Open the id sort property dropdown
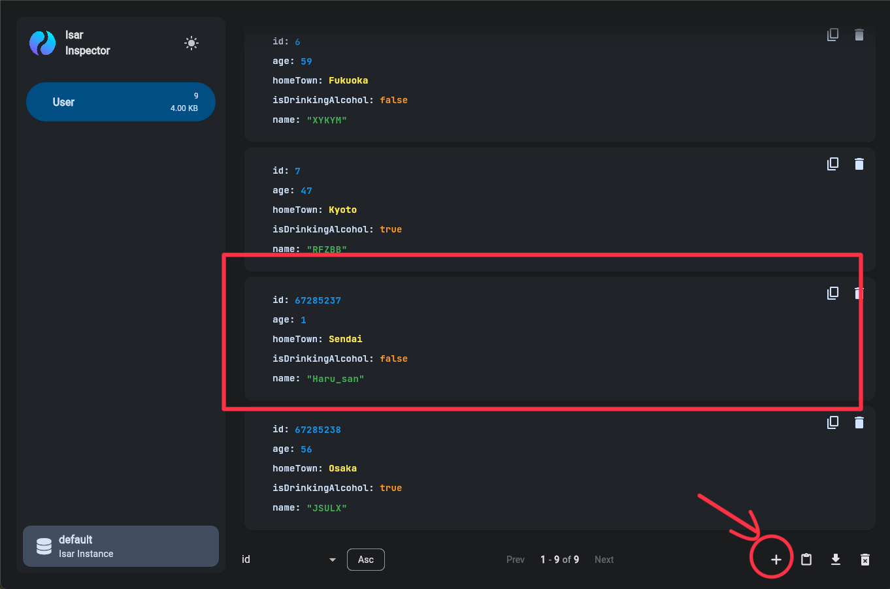This screenshot has height=589, width=890. click(x=289, y=560)
